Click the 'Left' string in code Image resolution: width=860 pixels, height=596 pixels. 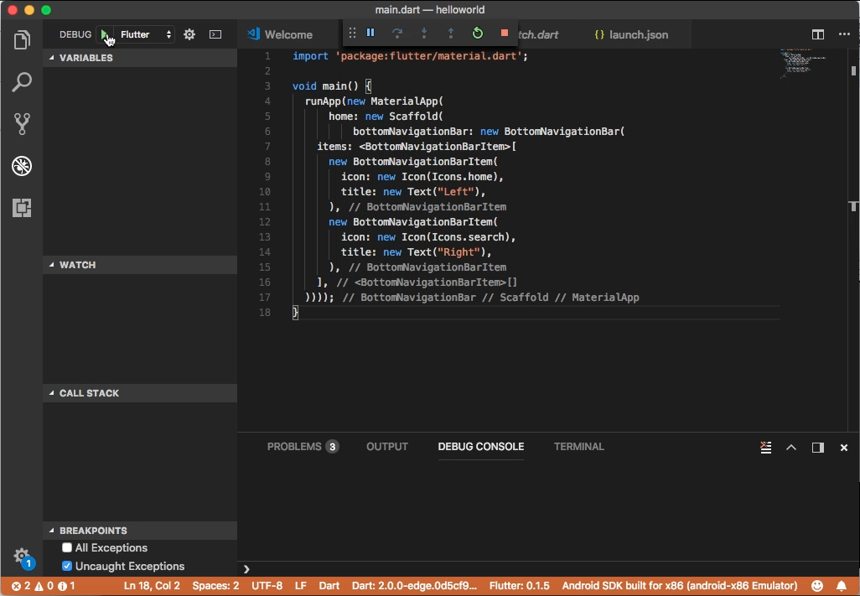tap(455, 192)
